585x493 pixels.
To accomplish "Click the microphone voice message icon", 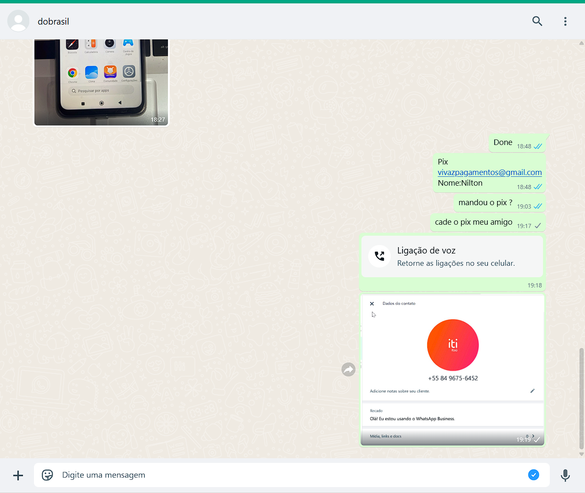I will (x=565, y=475).
